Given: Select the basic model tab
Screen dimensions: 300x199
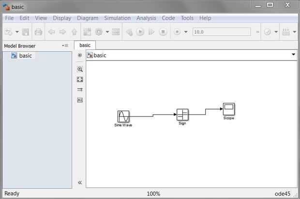Looking at the screenshot, I should (x=85, y=45).
